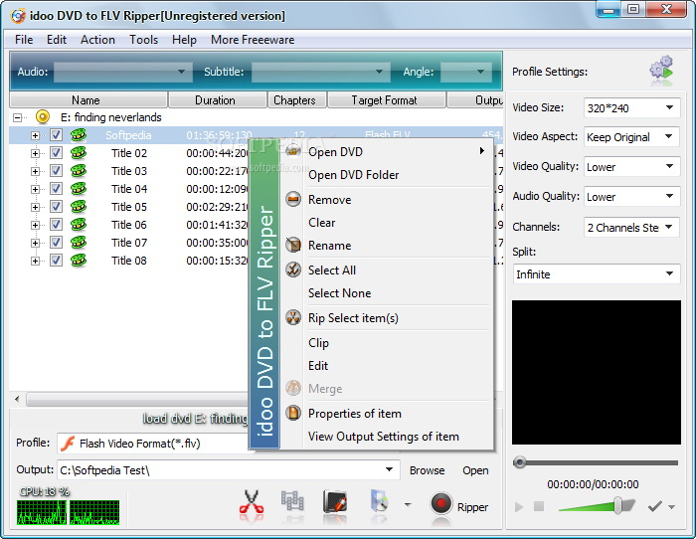696x539 pixels.
Task: Choose Clip from context menu
Action: pos(319,343)
